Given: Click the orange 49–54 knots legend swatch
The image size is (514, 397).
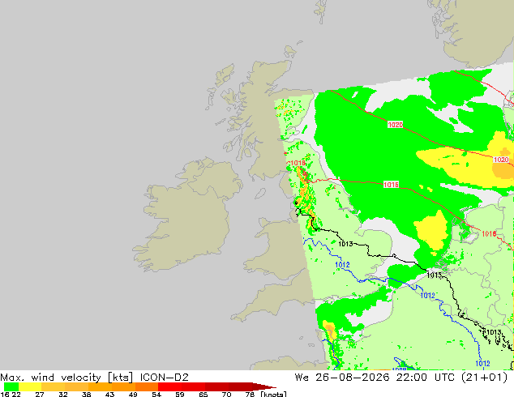Looking at the screenshot, I should coord(147,386).
